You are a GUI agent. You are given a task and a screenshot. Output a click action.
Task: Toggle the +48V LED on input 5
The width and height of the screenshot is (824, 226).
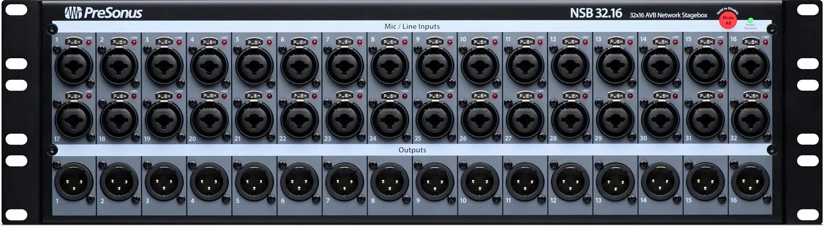pyautogui.click(x=269, y=42)
